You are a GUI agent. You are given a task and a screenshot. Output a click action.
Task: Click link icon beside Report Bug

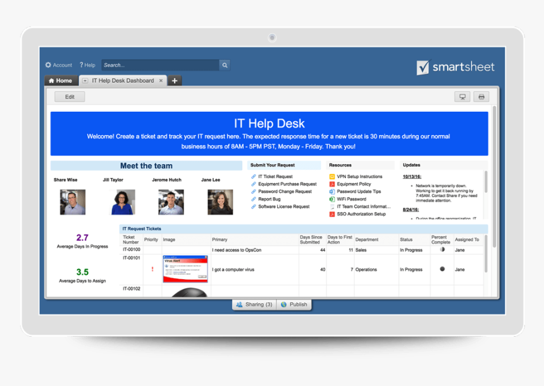click(x=254, y=199)
